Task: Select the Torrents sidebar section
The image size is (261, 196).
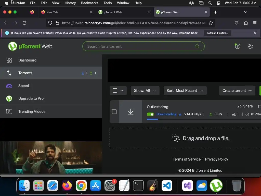Action: (x=51, y=73)
